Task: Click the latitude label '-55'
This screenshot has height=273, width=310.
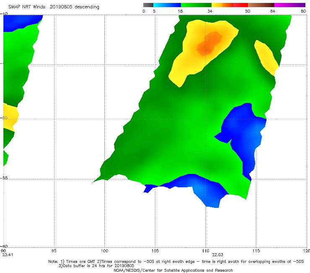Action: tap(4, 178)
